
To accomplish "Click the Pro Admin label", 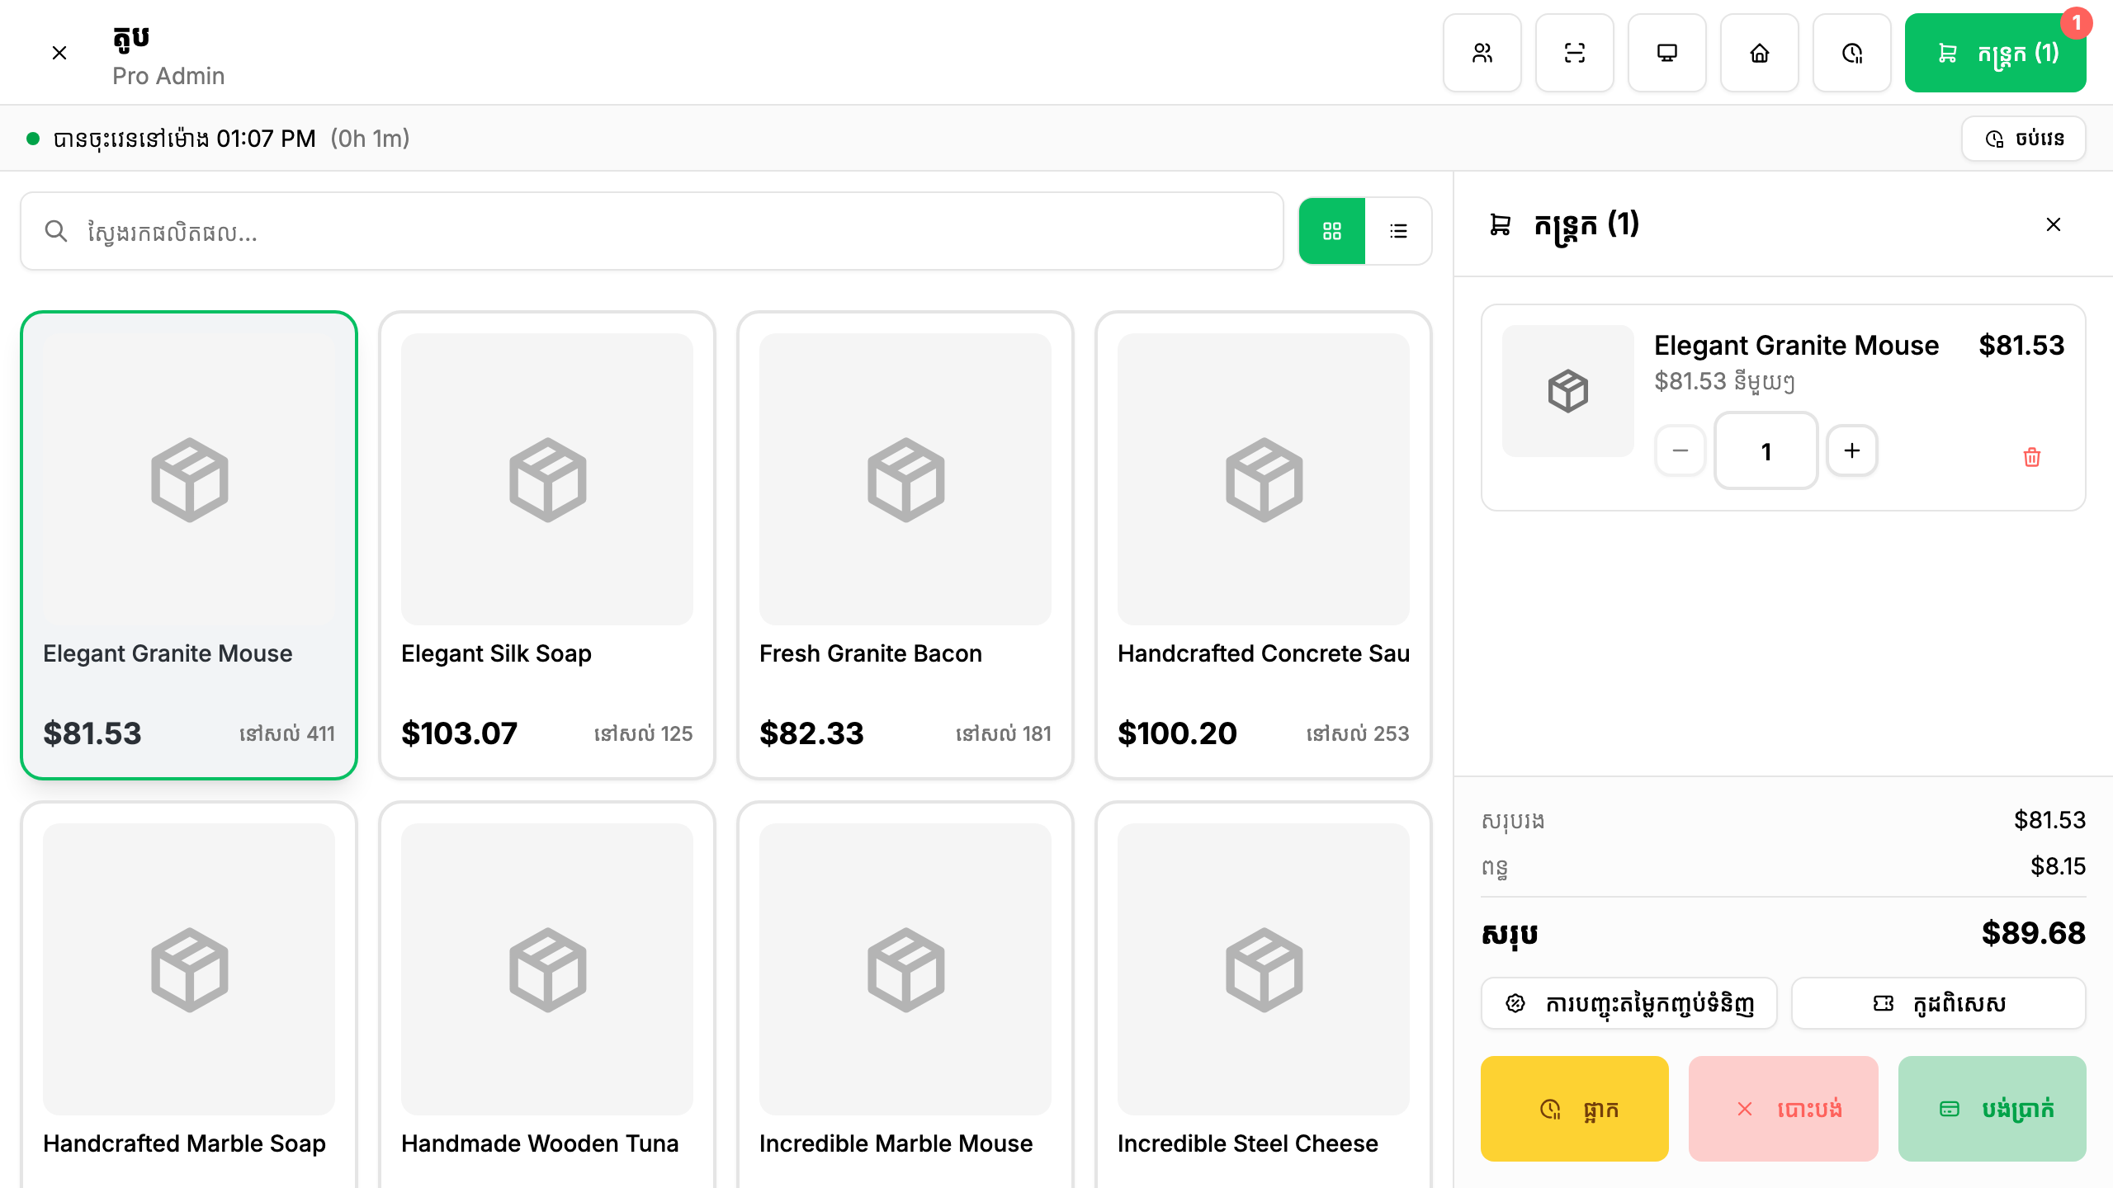I will pyautogui.click(x=168, y=76).
